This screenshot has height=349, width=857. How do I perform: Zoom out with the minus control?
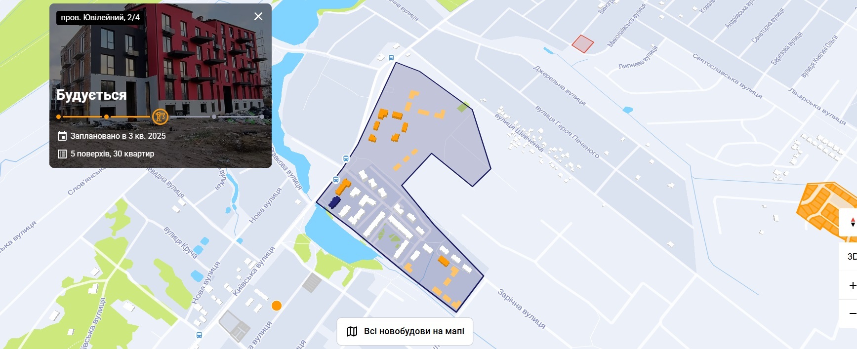point(852,313)
